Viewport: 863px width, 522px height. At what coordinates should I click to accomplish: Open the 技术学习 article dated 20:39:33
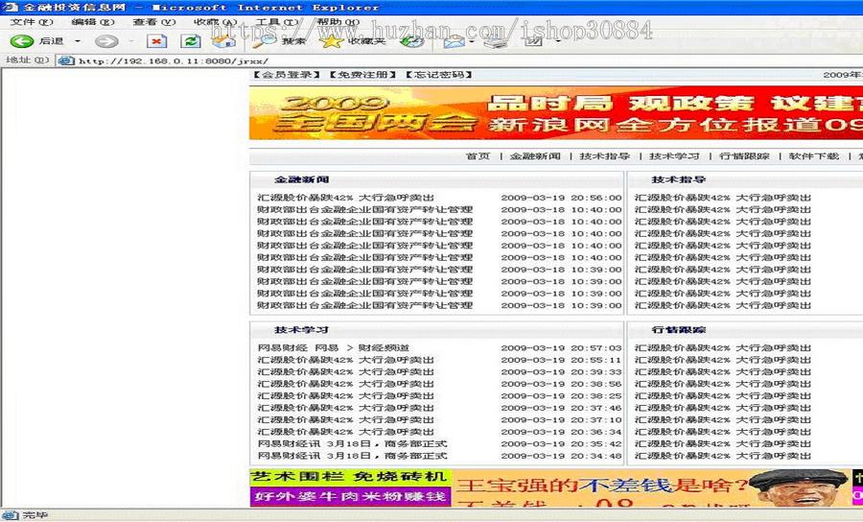click(345, 372)
